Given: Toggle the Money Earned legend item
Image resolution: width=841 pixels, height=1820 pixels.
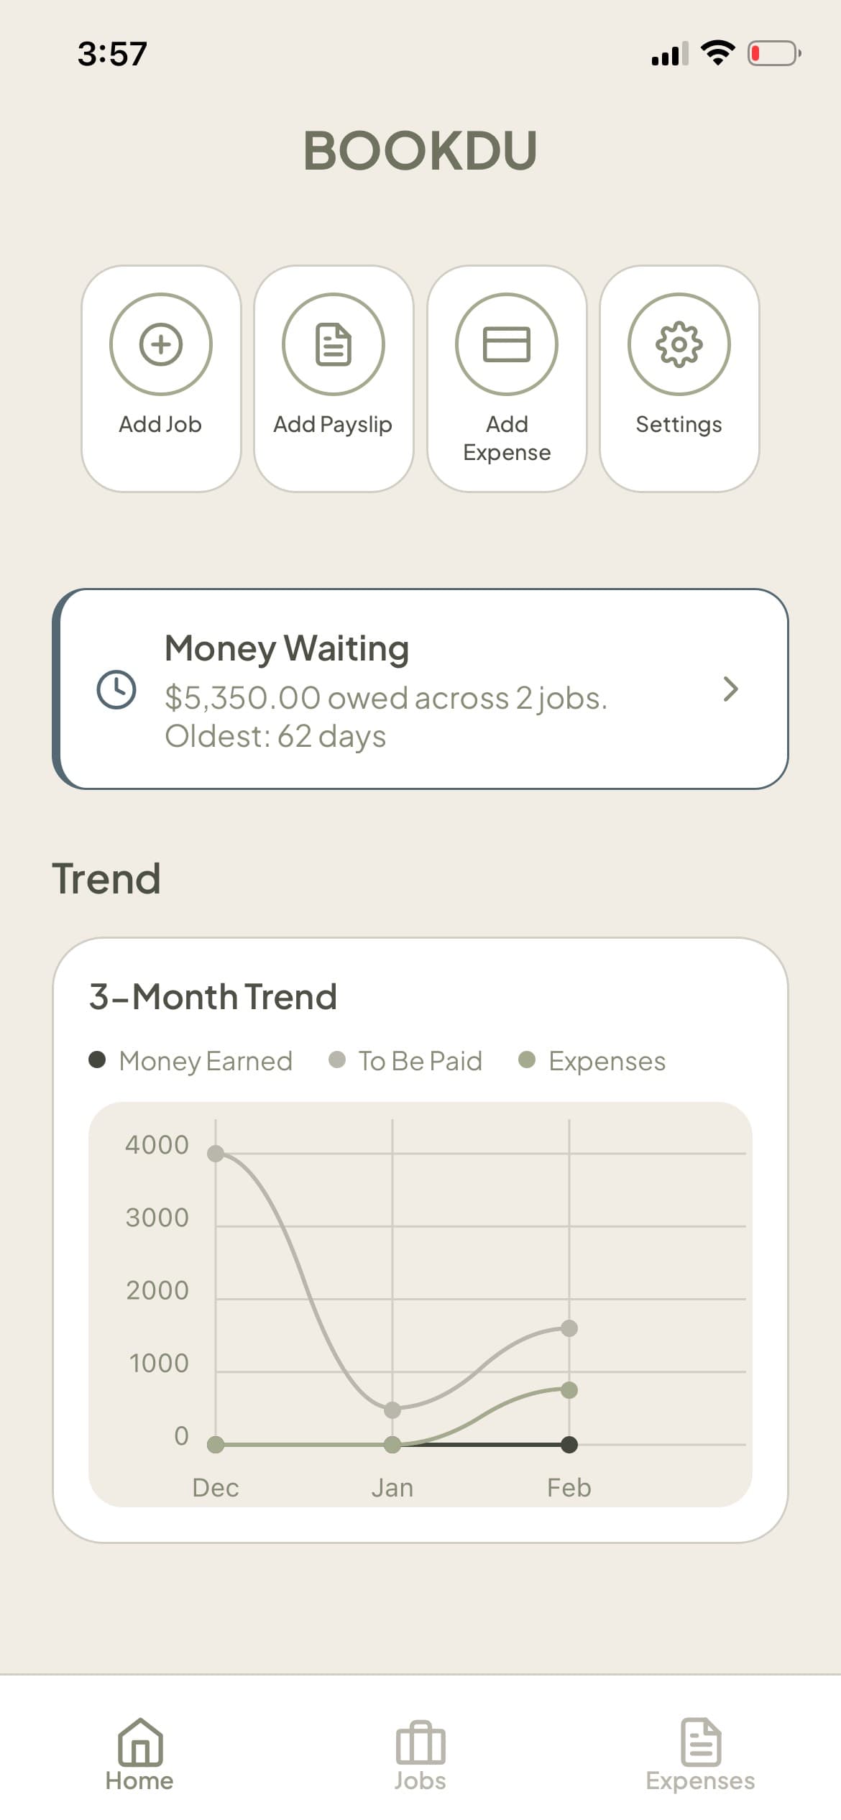Looking at the screenshot, I should pos(190,1060).
